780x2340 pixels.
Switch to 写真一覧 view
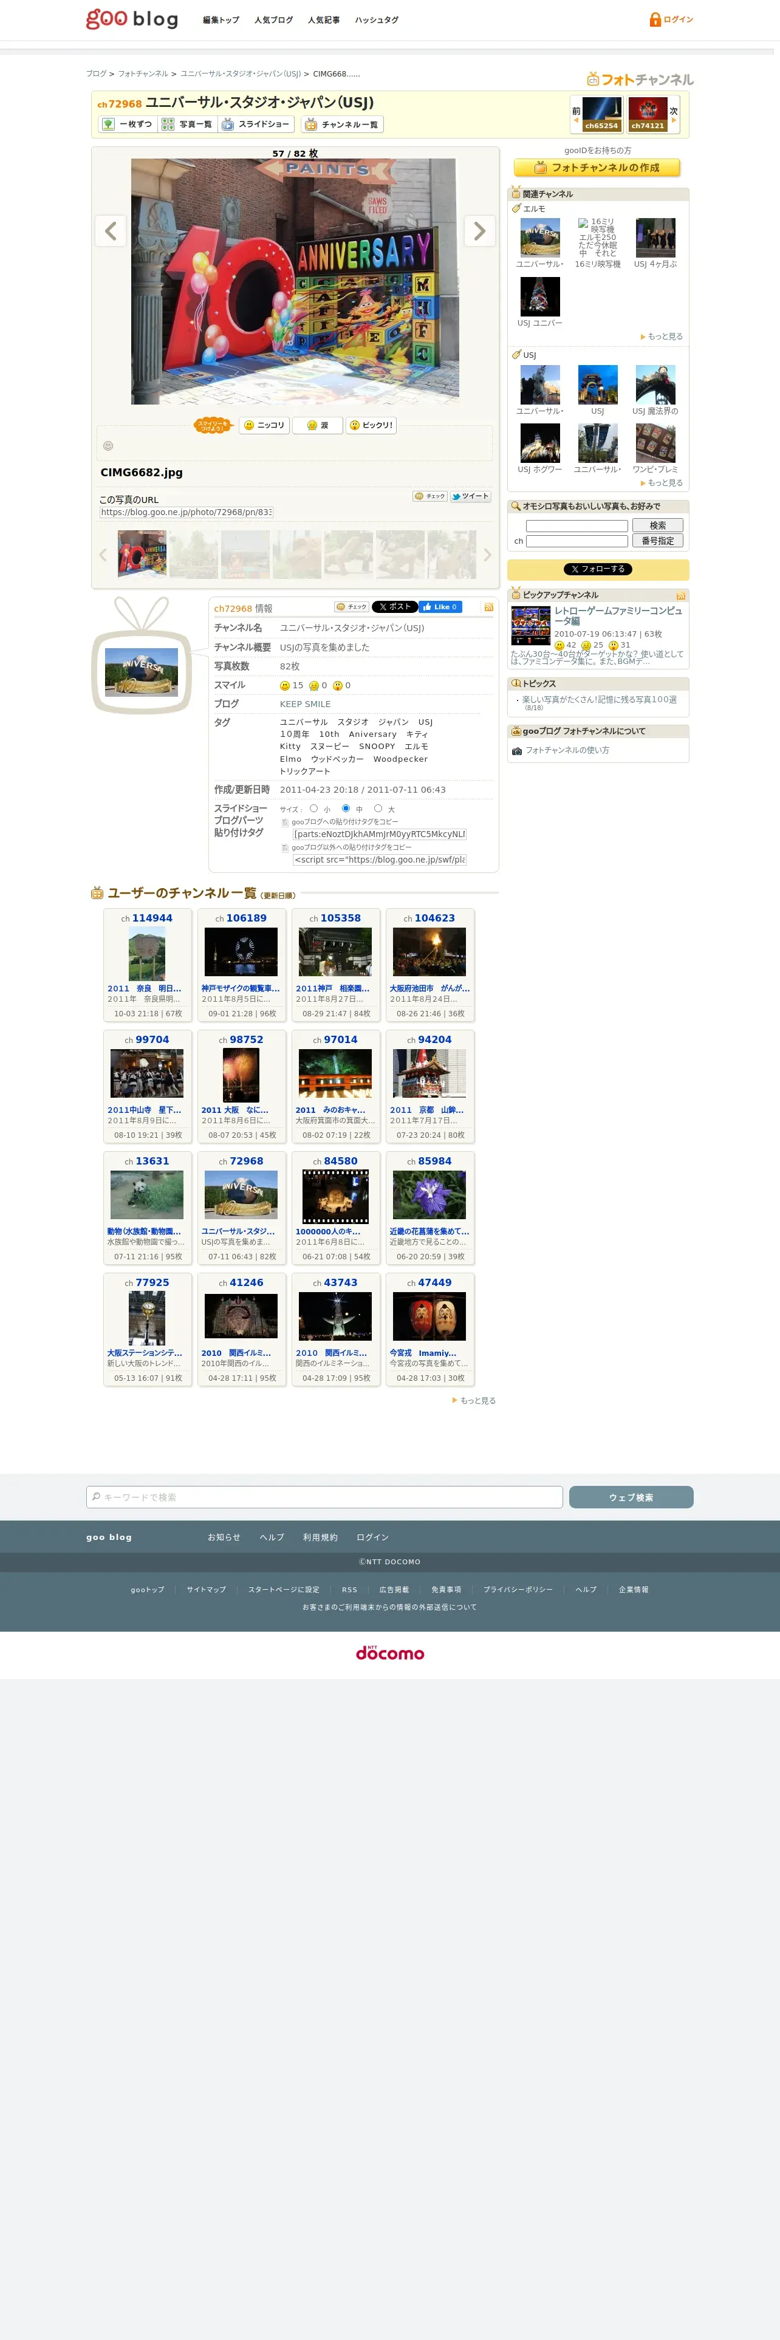[x=187, y=125]
